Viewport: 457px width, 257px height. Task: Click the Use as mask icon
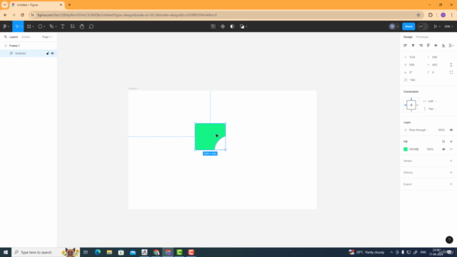[x=232, y=26]
